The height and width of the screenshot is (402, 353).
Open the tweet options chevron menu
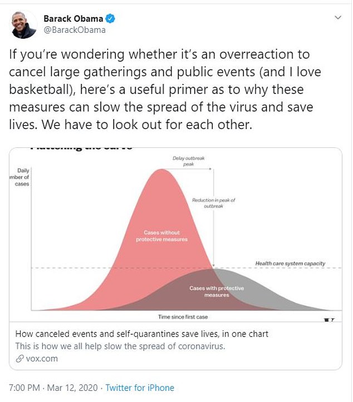coord(338,17)
